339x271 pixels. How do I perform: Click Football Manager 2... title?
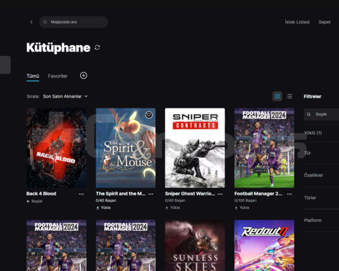coord(258,194)
